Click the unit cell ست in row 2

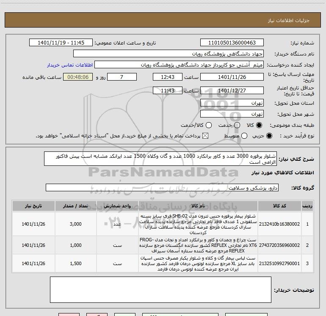pyautogui.click(x=117, y=246)
